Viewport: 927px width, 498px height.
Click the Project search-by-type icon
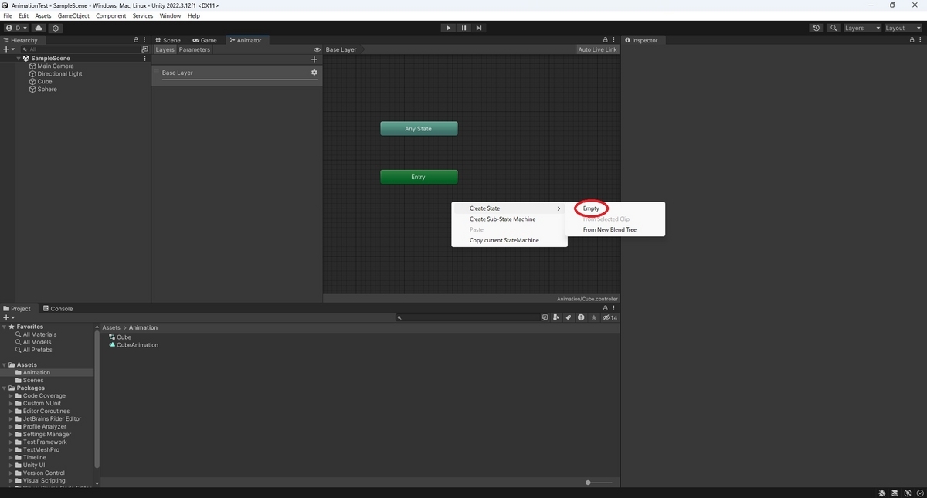(x=544, y=317)
